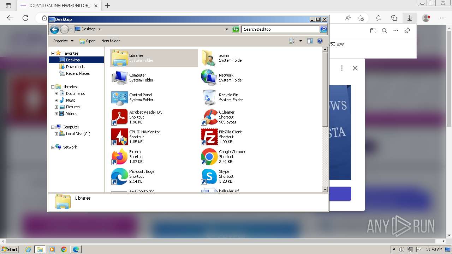Select the Network system folder icon
The image size is (452, 254).
click(209, 78)
